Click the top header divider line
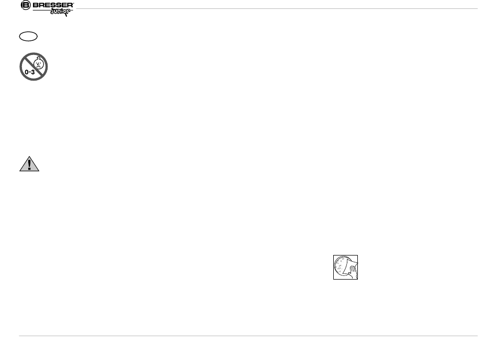The image size is (497, 344). point(277,8)
